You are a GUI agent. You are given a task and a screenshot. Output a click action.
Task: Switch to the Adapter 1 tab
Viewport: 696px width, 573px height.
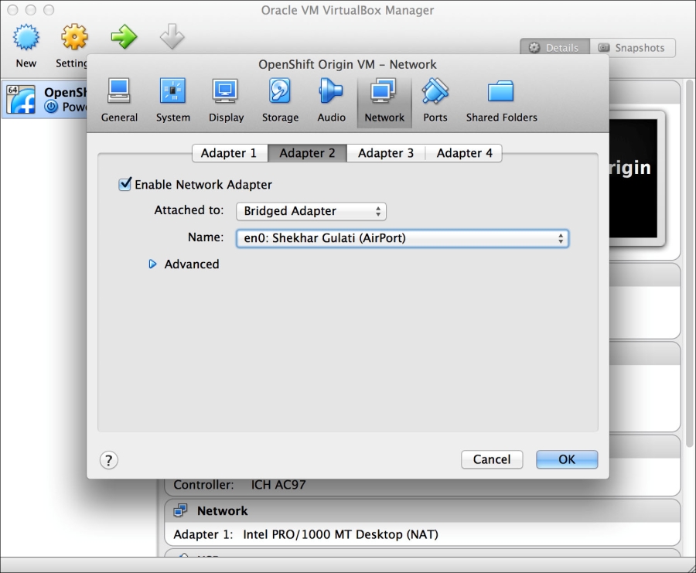click(229, 153)
